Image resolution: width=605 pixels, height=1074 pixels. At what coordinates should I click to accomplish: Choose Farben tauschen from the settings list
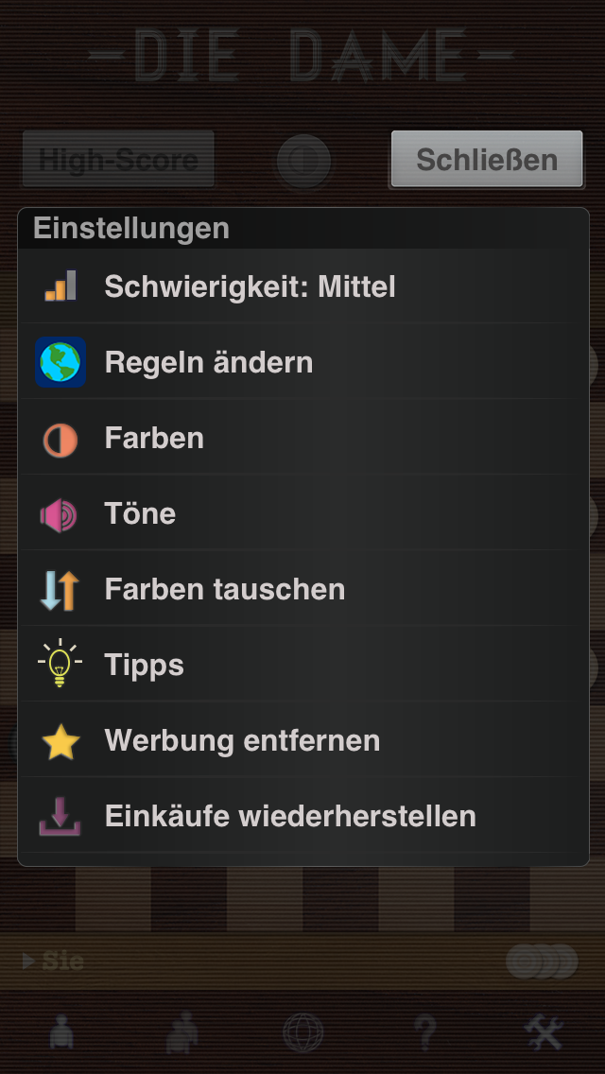[225, 589]
